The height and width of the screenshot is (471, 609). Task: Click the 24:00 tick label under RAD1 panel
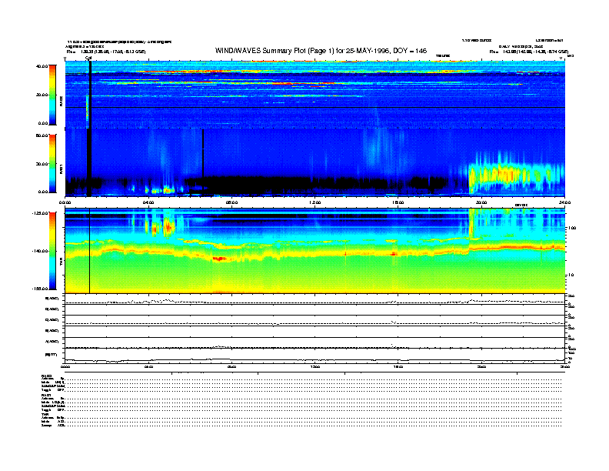click(x=564, y=202)
